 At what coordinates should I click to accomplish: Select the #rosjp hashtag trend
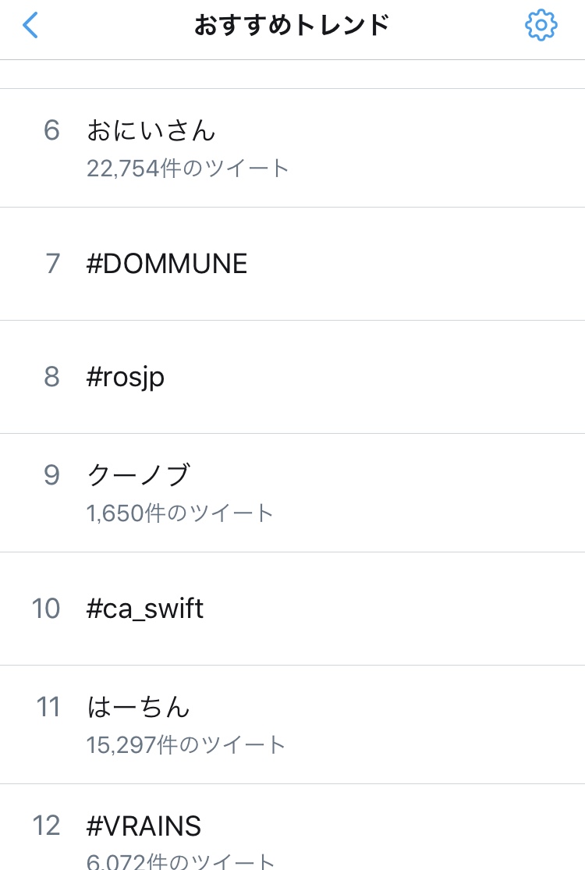click(126, 377)
